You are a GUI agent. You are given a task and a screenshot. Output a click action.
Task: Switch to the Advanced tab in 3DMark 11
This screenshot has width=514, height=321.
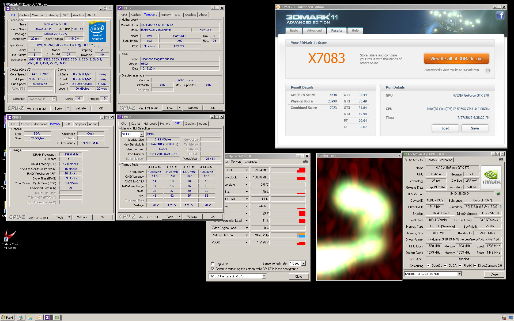tap(314, 30)
